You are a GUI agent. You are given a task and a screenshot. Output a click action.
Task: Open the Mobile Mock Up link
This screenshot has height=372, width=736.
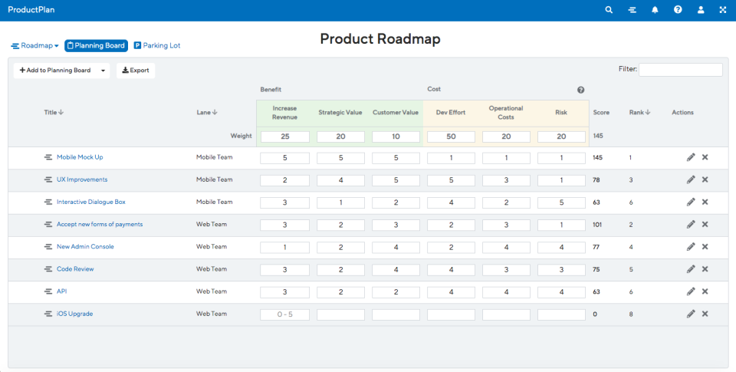point(80,157)
